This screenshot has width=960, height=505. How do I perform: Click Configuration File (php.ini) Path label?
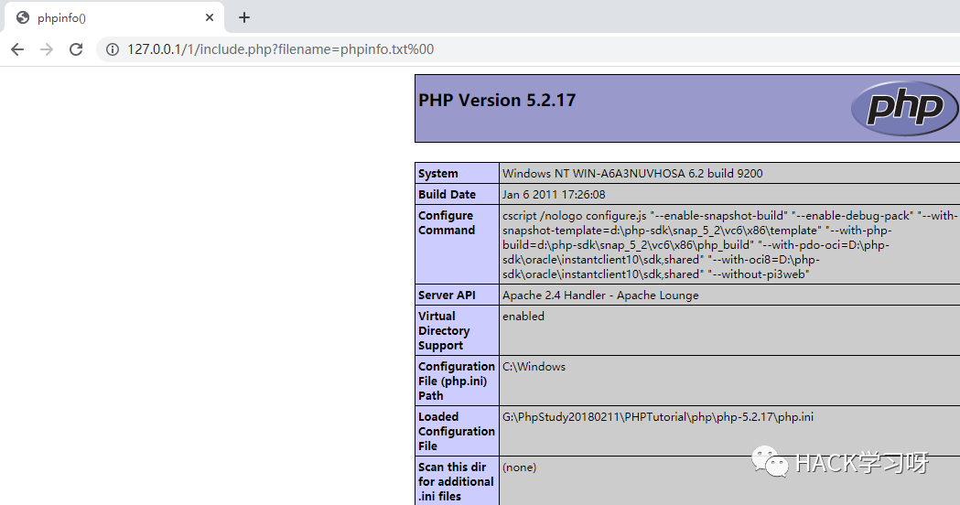(457, 381)
